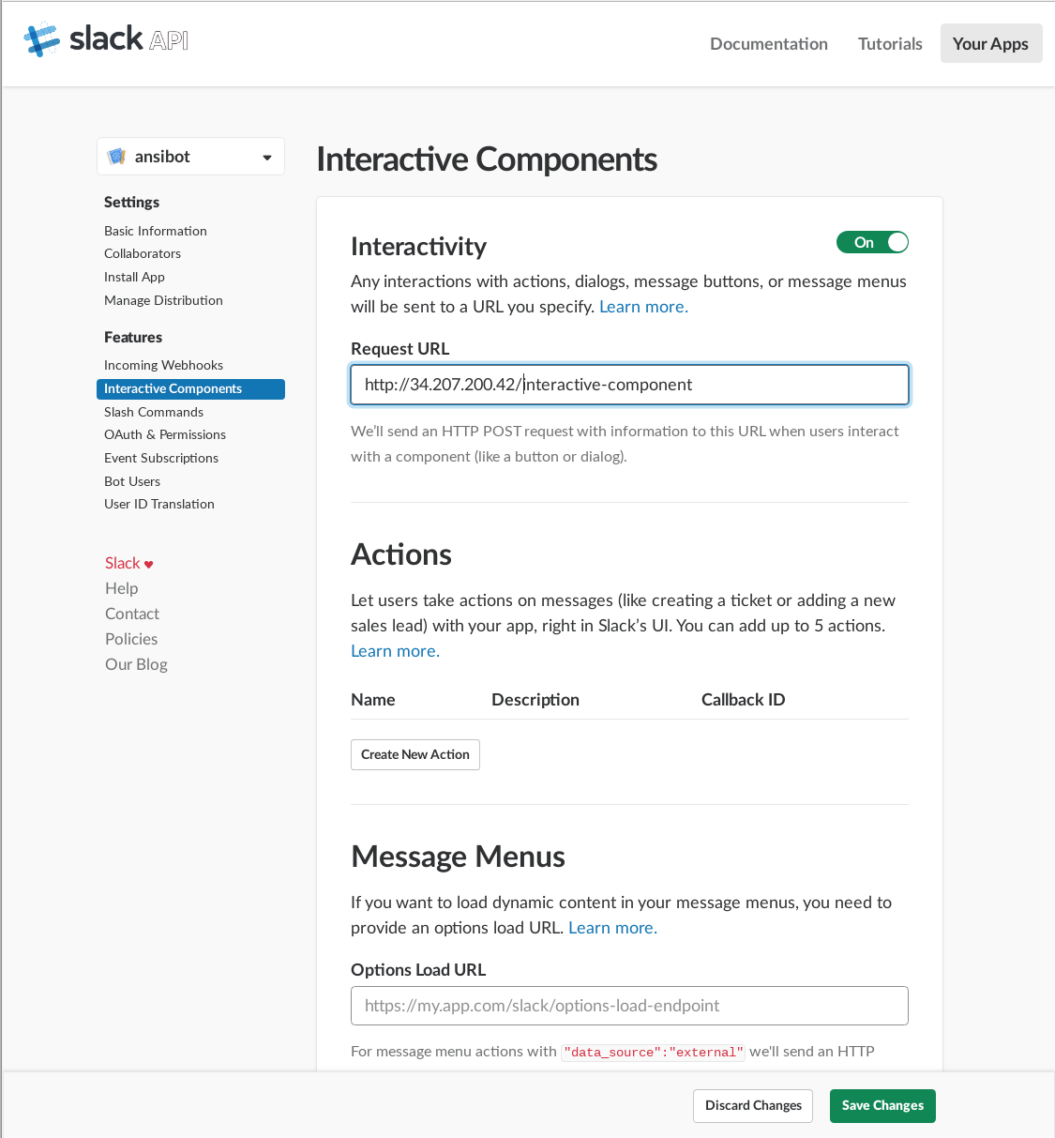Viewport: 1055px width, 1138px height.
Task: Click the red heart icon beside Slack
Action: tap(149, 564)
